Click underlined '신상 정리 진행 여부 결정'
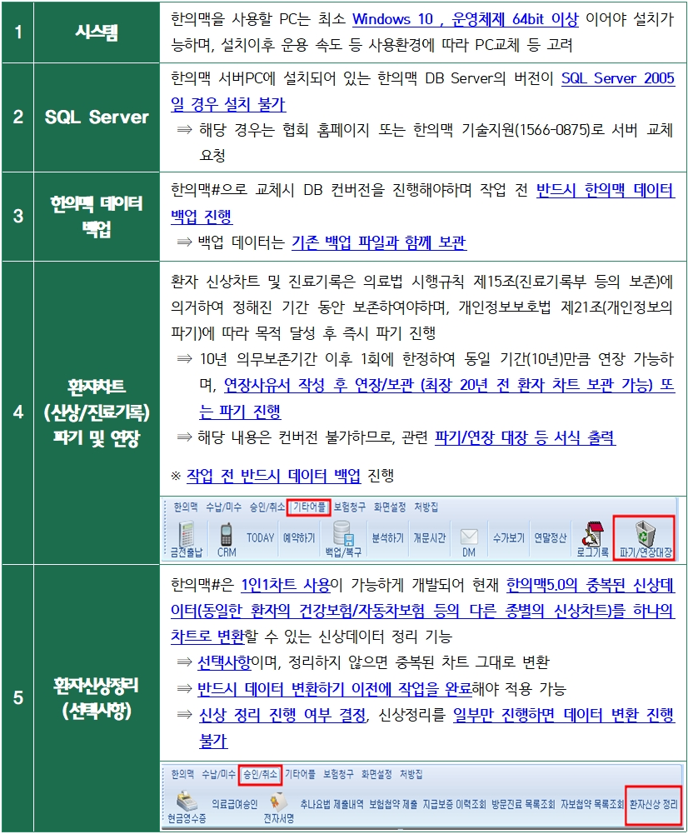The image size is (688, 834). [x=283, y=715]
